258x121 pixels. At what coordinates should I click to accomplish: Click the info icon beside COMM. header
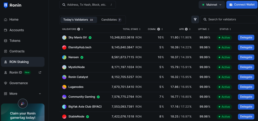(159, 29)
